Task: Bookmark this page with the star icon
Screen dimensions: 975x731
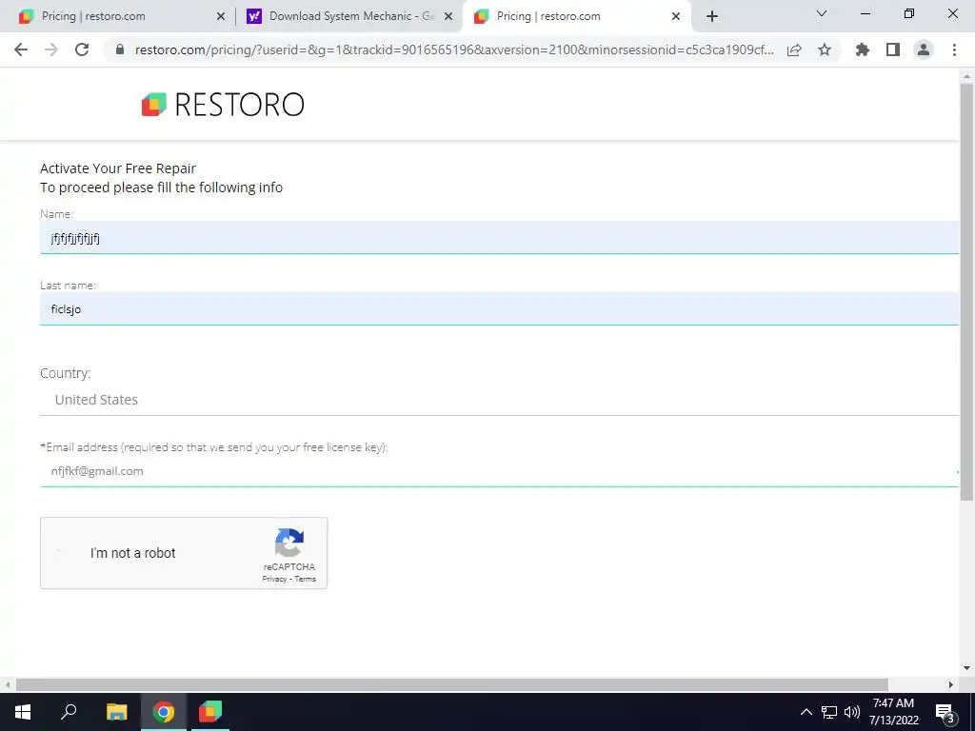Action: [x=825, y=49]
